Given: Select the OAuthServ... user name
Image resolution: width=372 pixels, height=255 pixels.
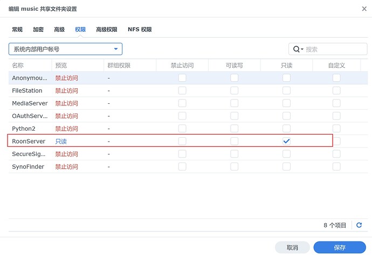Looking at the screenshot, I should click(30, 116).
